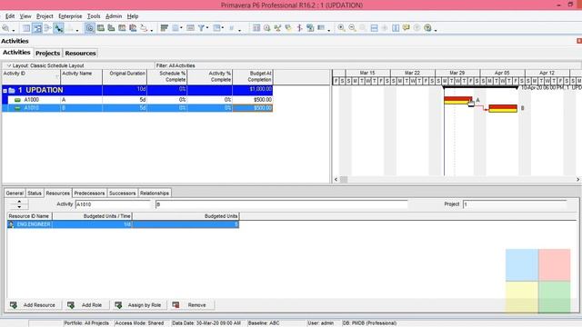Image resolution: width=582 pixels, height=327 pixels.
Task: Click the $500.00 cell for activity A1000
Action: click(253, 100)
